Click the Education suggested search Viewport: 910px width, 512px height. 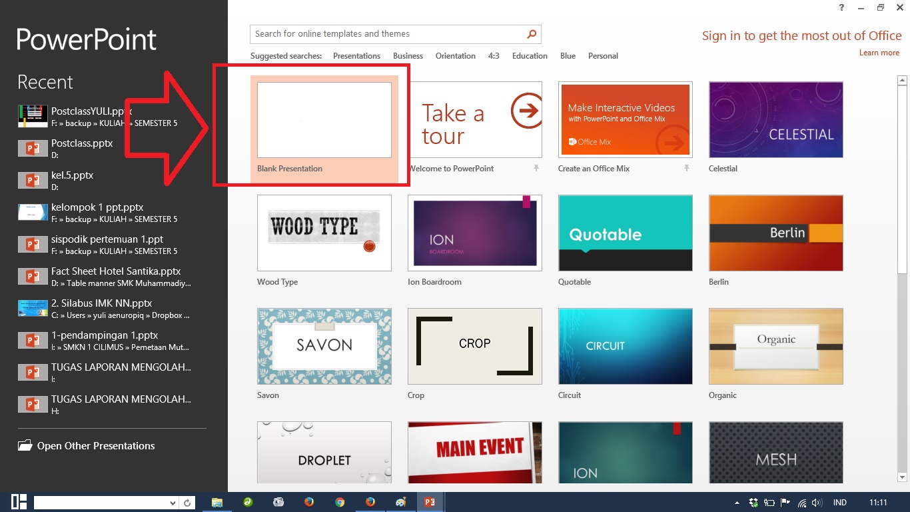tap(530, 56)
